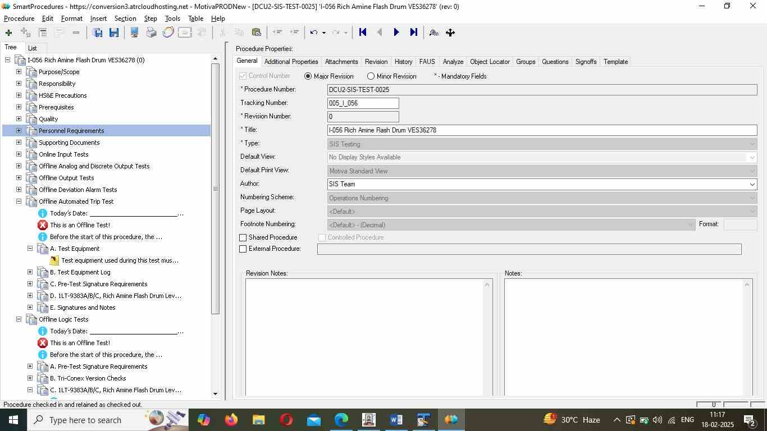
Task: Collapse the Offline Logic Tests node
Action: [x=19, y=319]
